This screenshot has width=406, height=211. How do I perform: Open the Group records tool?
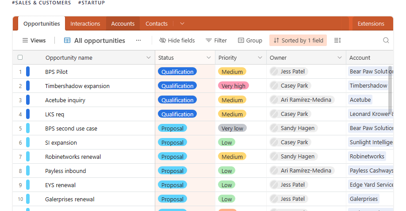(x=250, y=40)
